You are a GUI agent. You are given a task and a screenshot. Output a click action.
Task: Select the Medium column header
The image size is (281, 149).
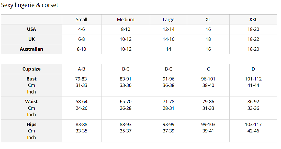(x=126, y=20)
